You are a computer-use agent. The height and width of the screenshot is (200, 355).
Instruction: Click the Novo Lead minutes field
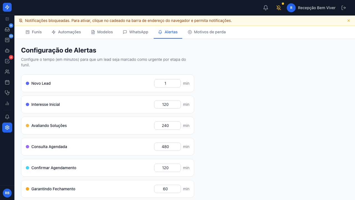[x=168, y=83]
